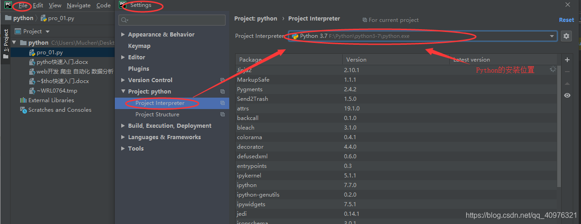Expand Appearance & Behavior settings
This screenshot has height=224, width=581.
pyautogui.click(x=123, y=35)
